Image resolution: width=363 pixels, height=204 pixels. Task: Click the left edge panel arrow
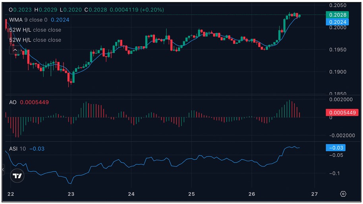3,170
